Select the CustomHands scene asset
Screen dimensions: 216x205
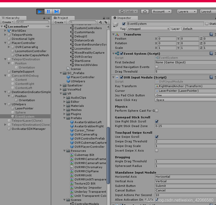84,32
